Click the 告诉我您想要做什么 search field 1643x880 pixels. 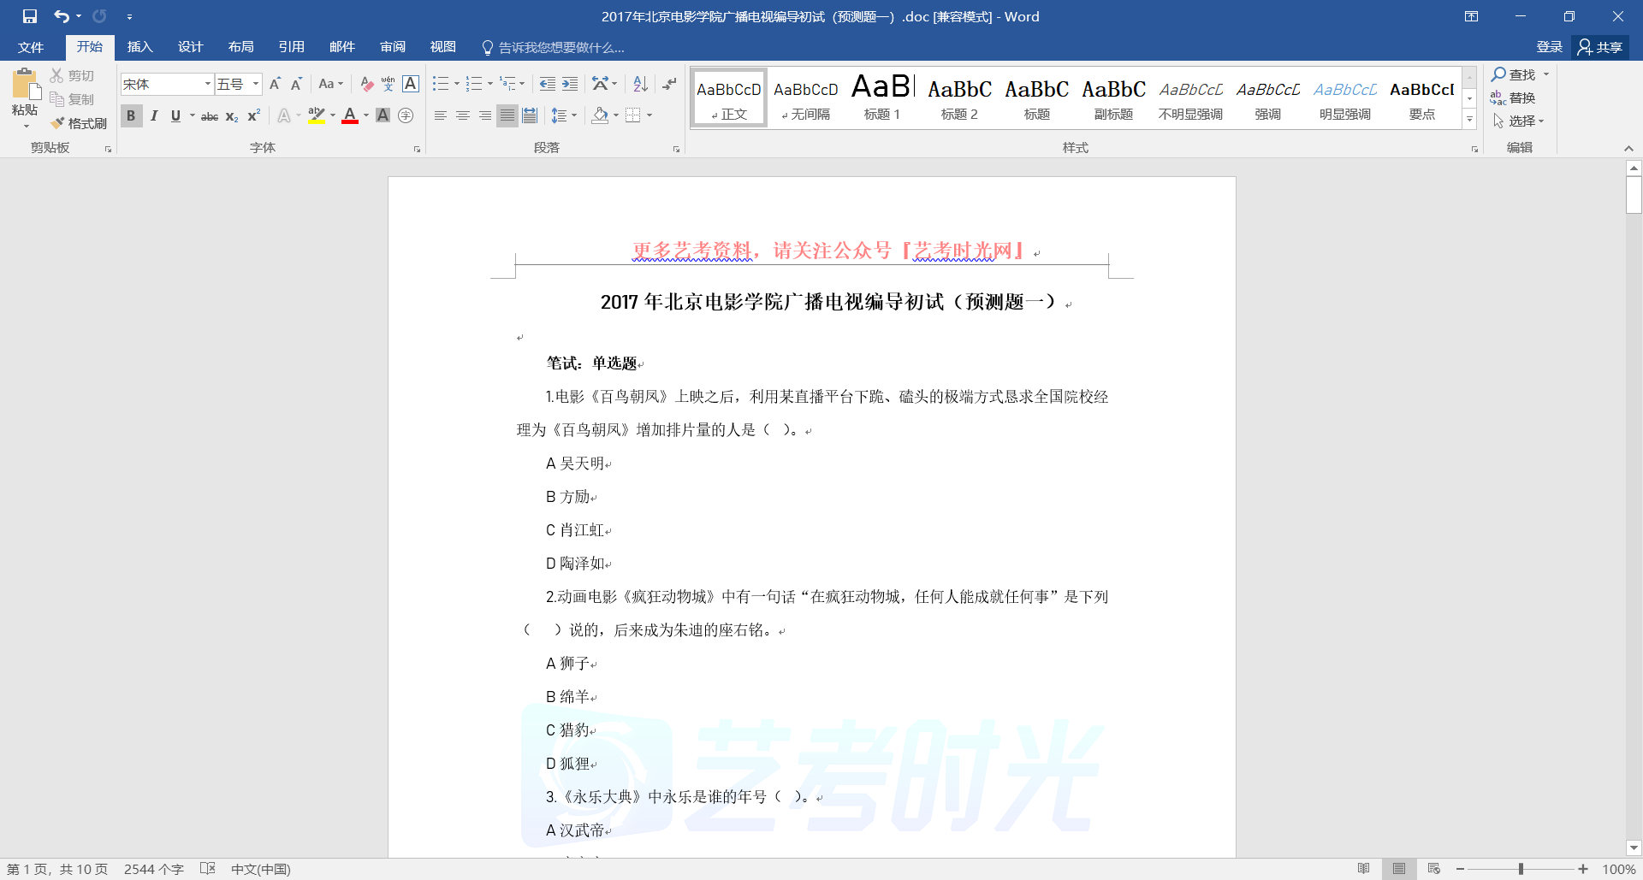[x=561, y=48]
